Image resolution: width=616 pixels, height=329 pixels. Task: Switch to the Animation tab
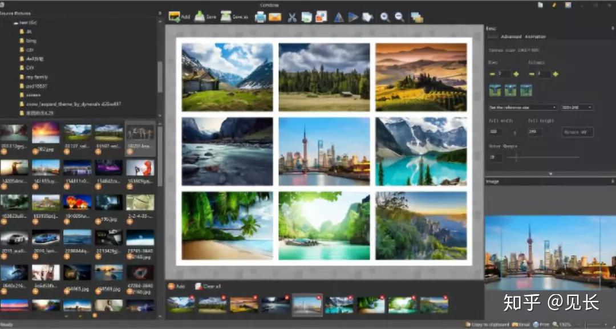coord(536,36)
